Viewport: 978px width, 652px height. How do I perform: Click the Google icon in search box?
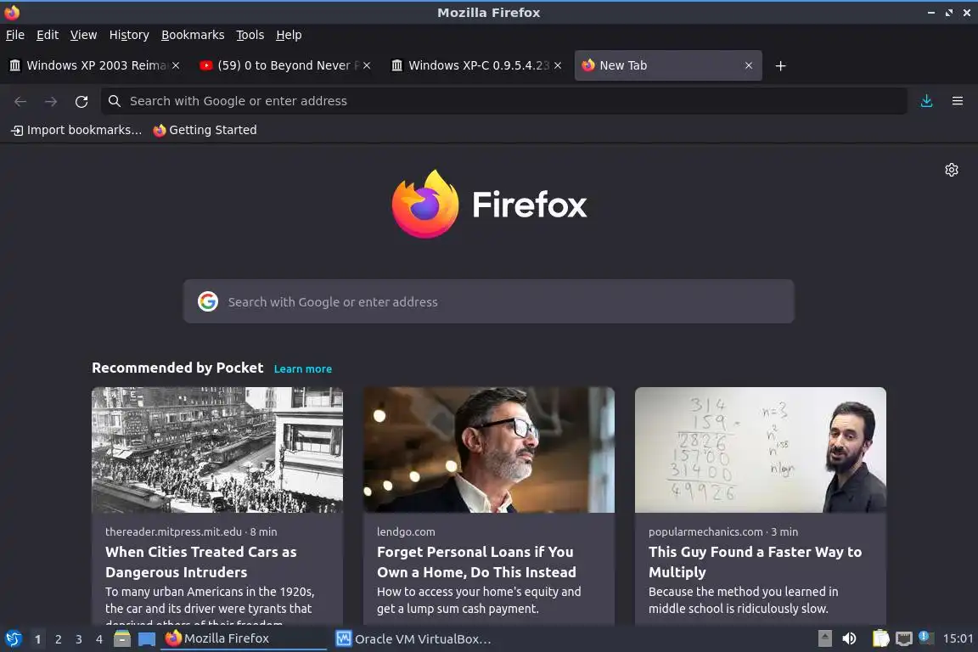(x=208, y=301)
